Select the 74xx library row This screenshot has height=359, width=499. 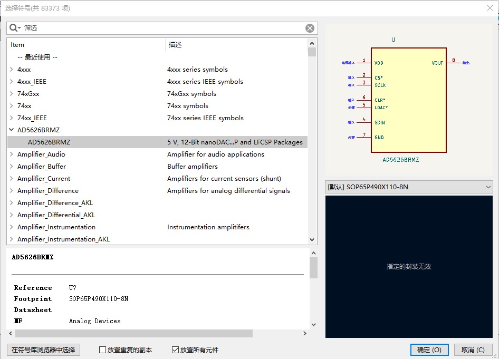[158, 105]
